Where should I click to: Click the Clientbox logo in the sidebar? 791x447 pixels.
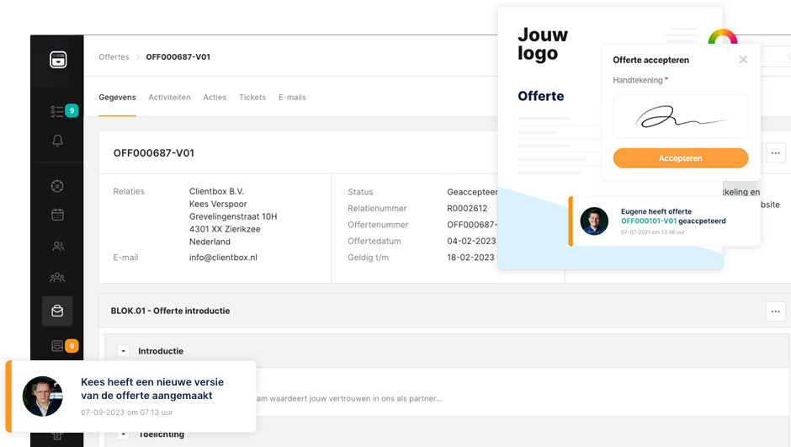click(x=57, y=60)
